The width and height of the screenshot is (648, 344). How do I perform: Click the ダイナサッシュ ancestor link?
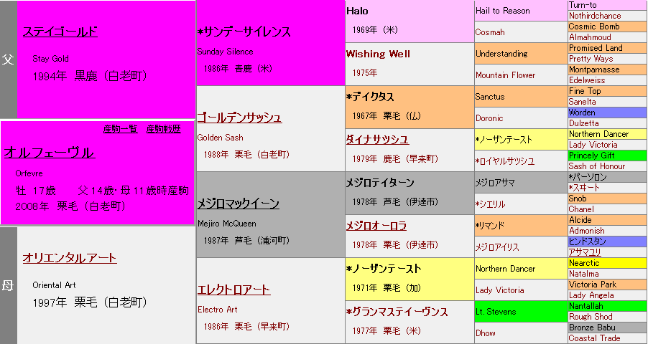[377, 139]
